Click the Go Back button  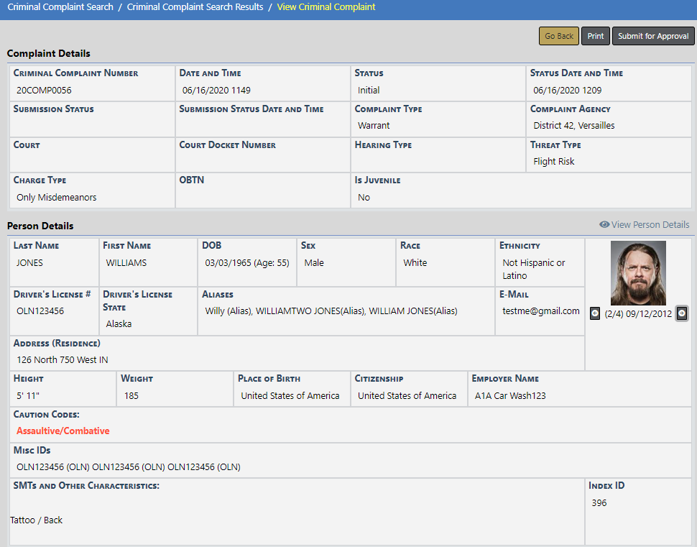[558, 36]
